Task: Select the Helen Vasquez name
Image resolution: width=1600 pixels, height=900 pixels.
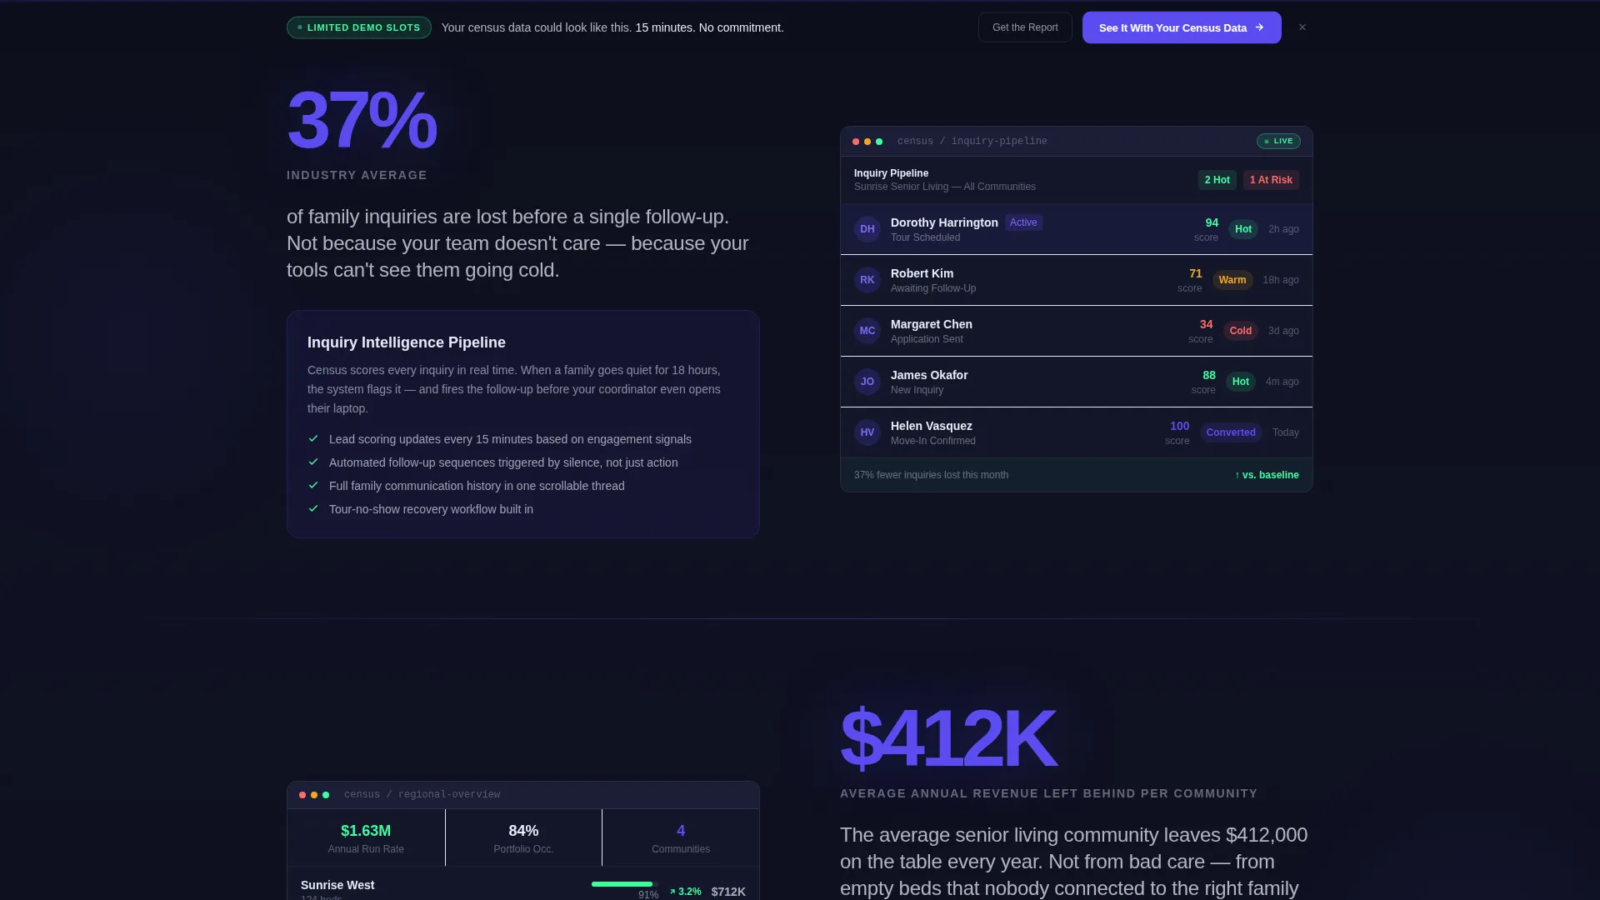Action: click(x=932, y=426)
